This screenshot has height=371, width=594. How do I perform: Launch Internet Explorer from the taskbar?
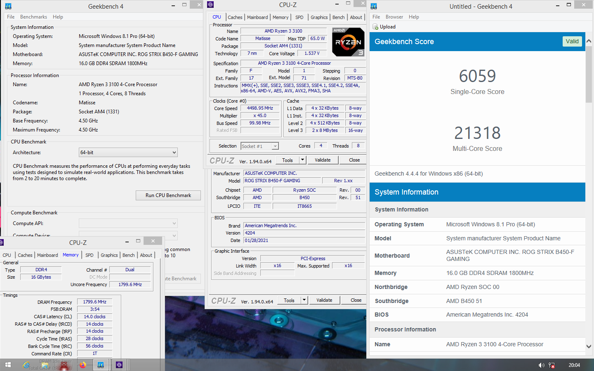click(26, 365)
